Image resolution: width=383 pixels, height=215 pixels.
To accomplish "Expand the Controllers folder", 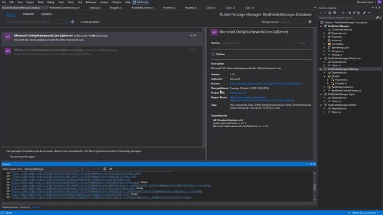I will click(324, 44).
